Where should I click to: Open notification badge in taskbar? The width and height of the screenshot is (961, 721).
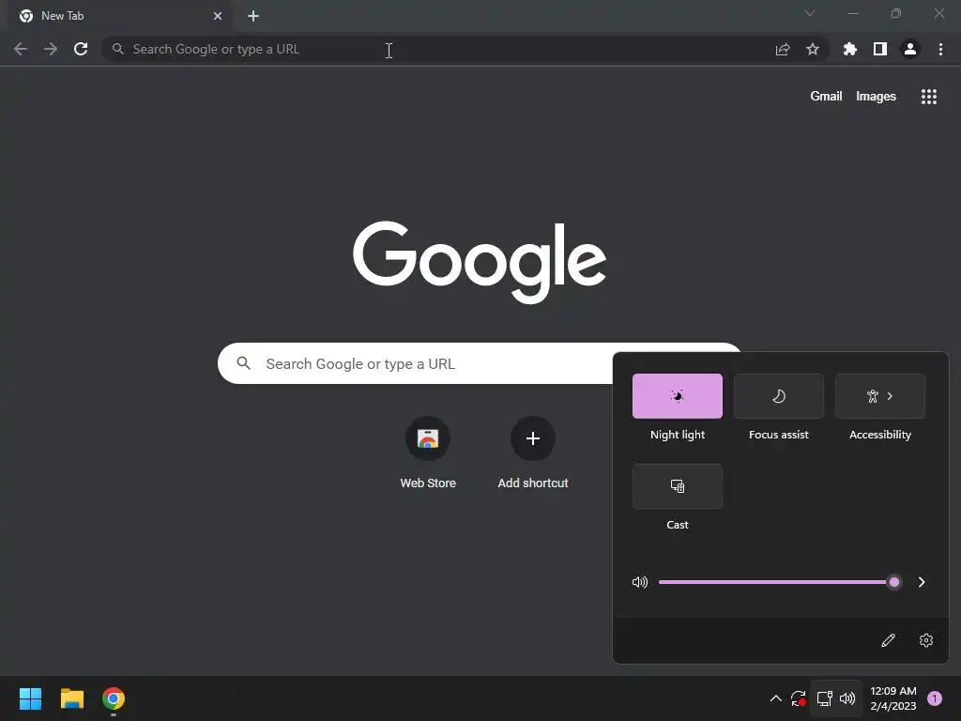coord(935,698)
